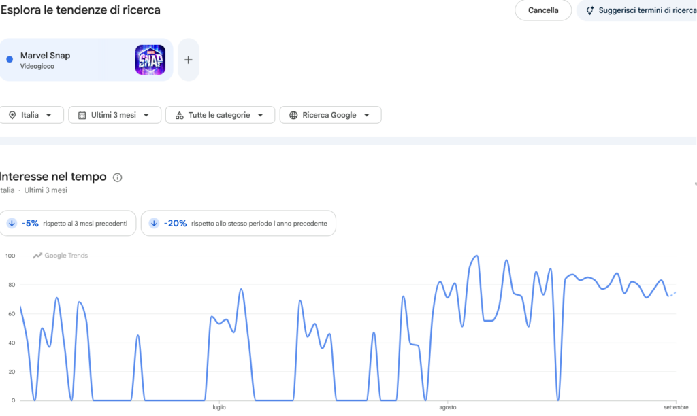This screenshot has width=697, height=416.
Task: Click the sparkle icon in Suggerisci button
Action: [x=589, y=11]
